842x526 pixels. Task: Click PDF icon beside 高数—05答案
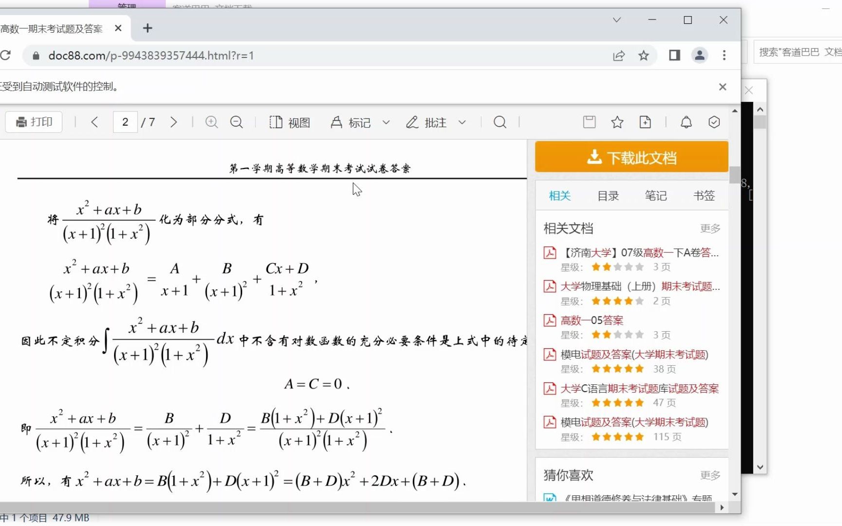point(550,320)
